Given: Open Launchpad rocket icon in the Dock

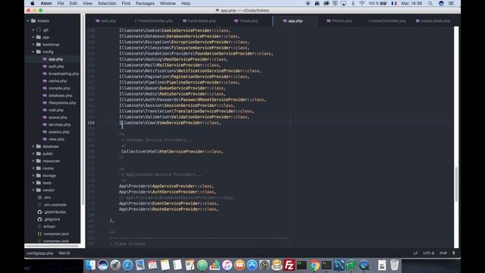Looking at the screenshot, I should pos(115,265).
